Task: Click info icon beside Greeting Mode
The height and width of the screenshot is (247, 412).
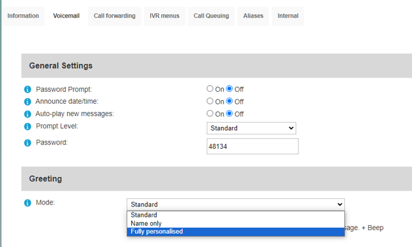Action: click(28, 203)
